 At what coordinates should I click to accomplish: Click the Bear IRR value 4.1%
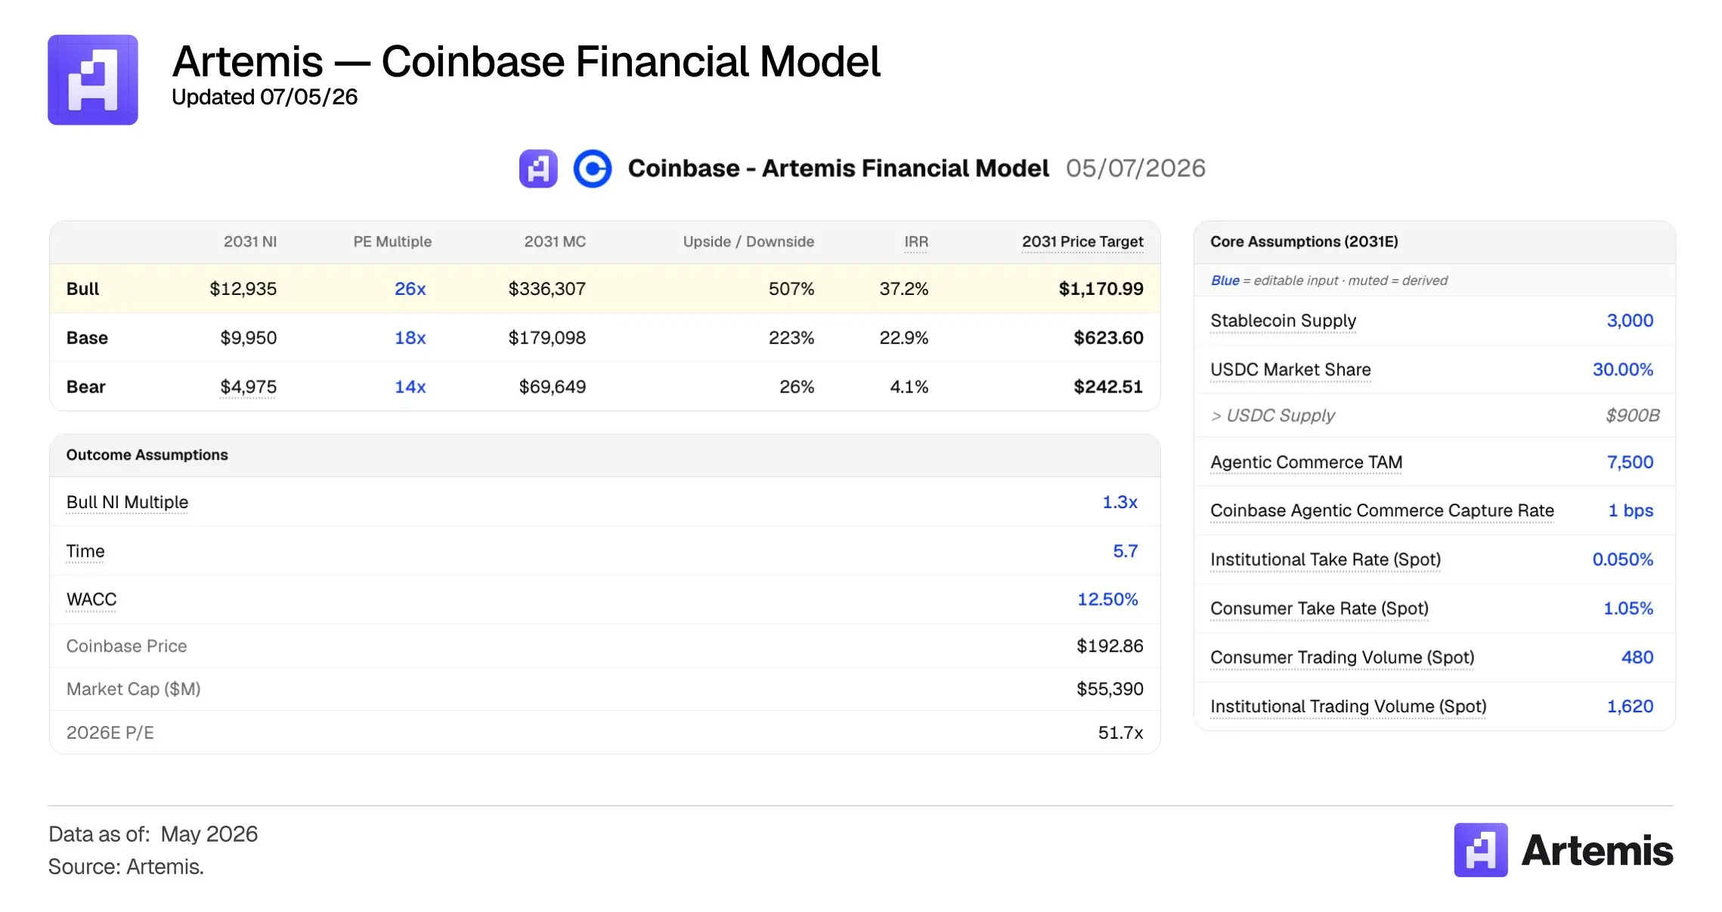(x=909, y=387)
